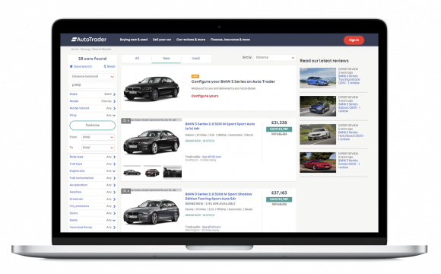The width and height of the screenshot is (441, 274).
Task: Switch to the Used tab
Action: point(195,59)
